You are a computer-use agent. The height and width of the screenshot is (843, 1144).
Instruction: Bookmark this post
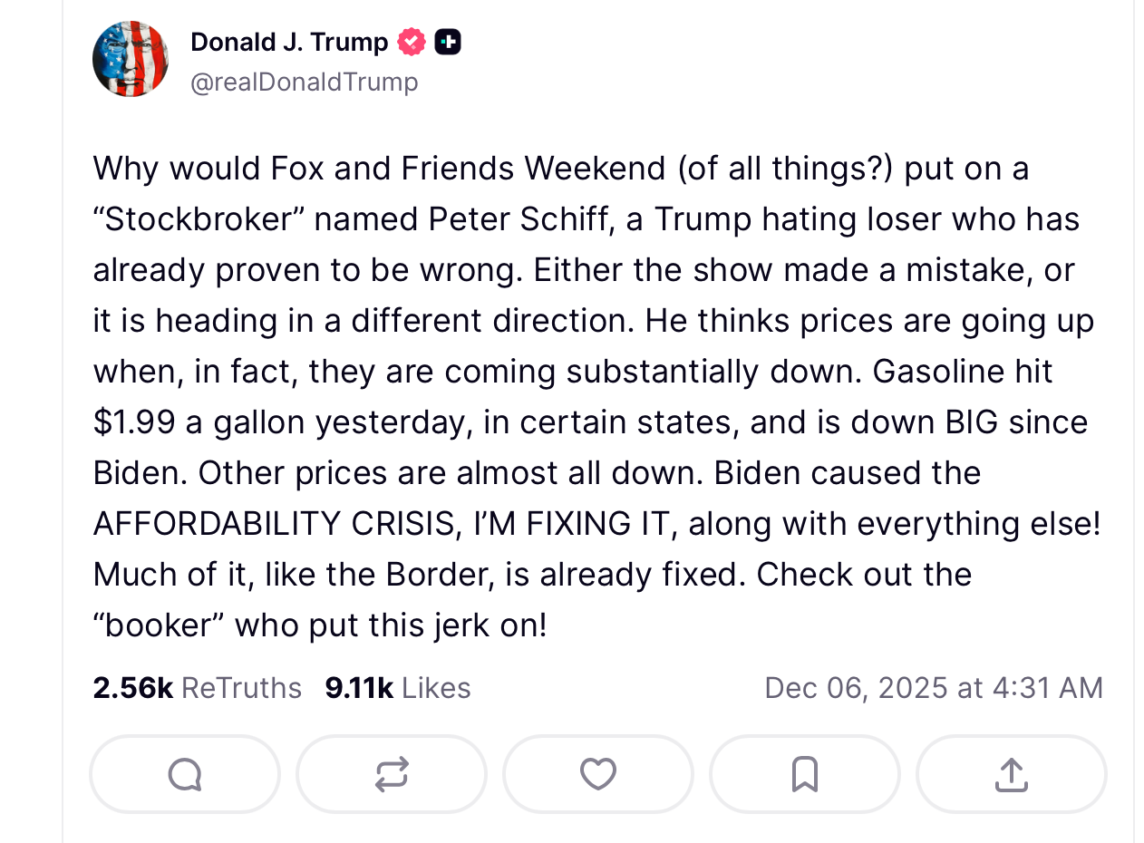click(805, 774)
